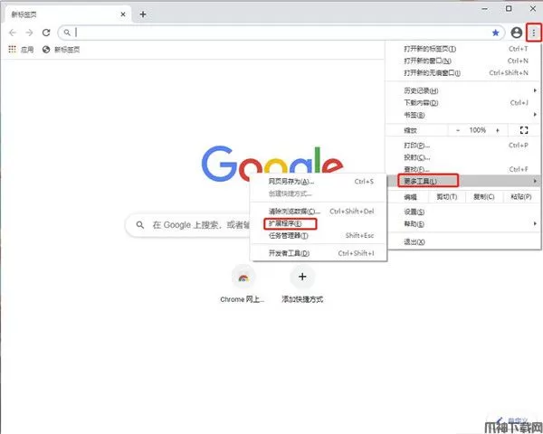Close the 新标签页 tab
Image resolution: width=543 pixels, height=434 pixels.
pyautogui.click(x=123, y=14)
